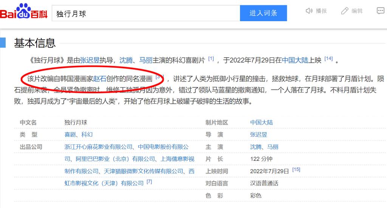Click the 独行月球 value in 中文名 row
The height and width of the screenshot is (208, 387).
(x=76, y=122)
